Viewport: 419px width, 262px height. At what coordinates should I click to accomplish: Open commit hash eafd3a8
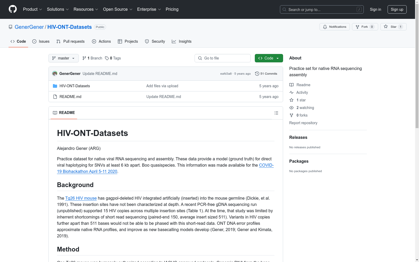[x=226, y=74]
